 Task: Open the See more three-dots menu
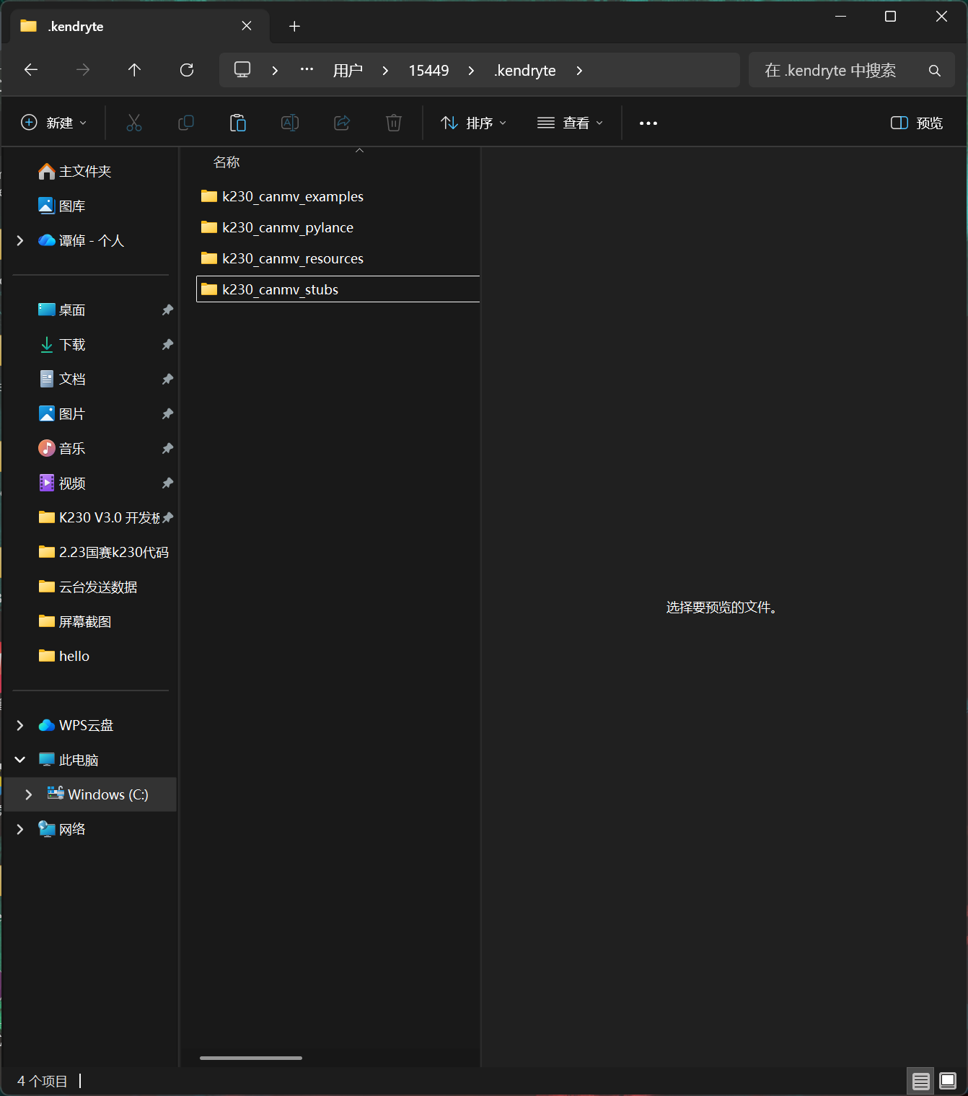pos(648,123)
